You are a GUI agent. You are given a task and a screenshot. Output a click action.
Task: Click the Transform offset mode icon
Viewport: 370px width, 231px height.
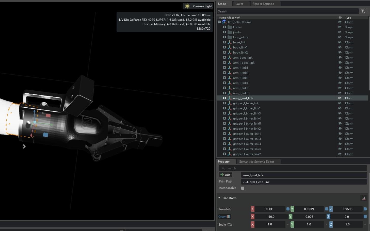[363, 198]
